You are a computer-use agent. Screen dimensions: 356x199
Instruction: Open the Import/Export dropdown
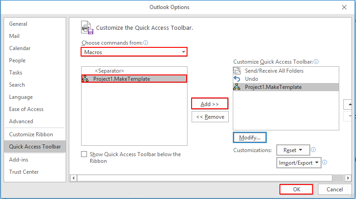[x=299, y=163]
